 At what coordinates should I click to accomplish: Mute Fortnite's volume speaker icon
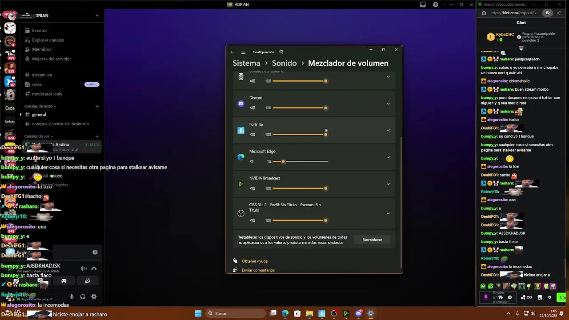click(252, 135)
